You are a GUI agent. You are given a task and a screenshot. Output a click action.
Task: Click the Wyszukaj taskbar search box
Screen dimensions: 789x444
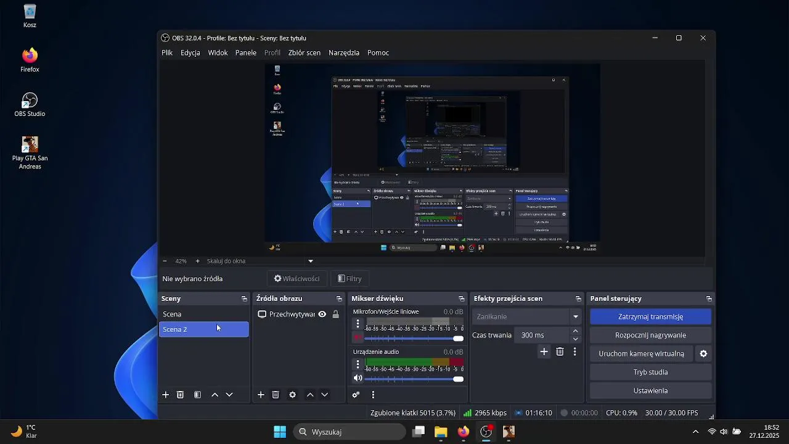pos(350,432)
